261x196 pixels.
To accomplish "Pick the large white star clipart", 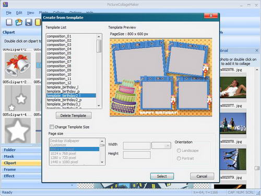I will pyautogui.click(x=18, y=130).
